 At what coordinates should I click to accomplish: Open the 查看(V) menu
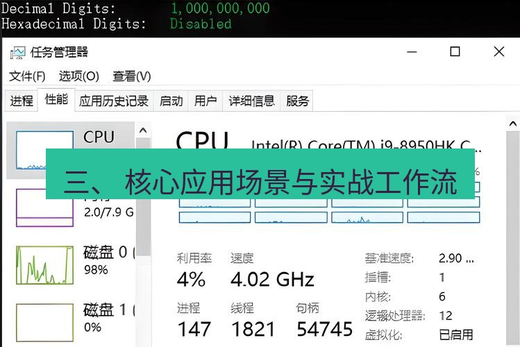click(x=132, y=76)
